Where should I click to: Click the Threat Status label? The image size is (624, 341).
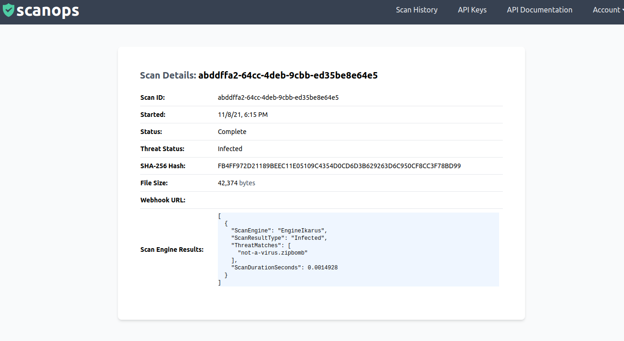point(162,149)
